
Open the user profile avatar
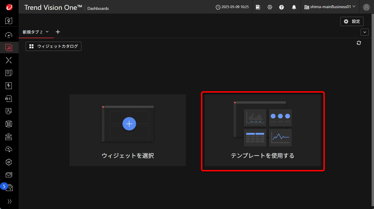(x=366, y=7)
